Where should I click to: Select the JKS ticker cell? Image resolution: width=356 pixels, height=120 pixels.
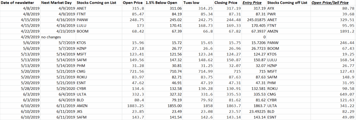pos(80,111)
